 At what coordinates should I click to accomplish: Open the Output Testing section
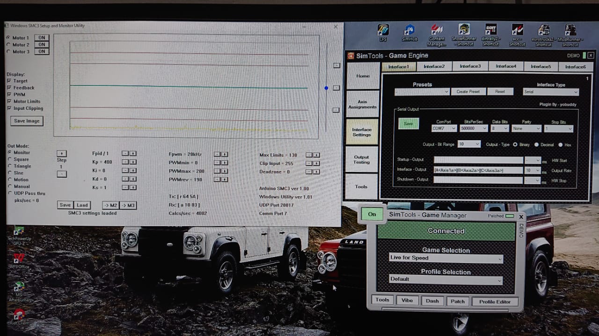tap(362, 159)
